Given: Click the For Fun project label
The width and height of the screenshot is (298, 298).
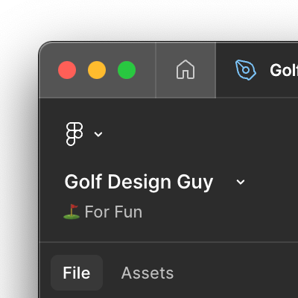Looking at the screenshot, I should coord(113,212).
